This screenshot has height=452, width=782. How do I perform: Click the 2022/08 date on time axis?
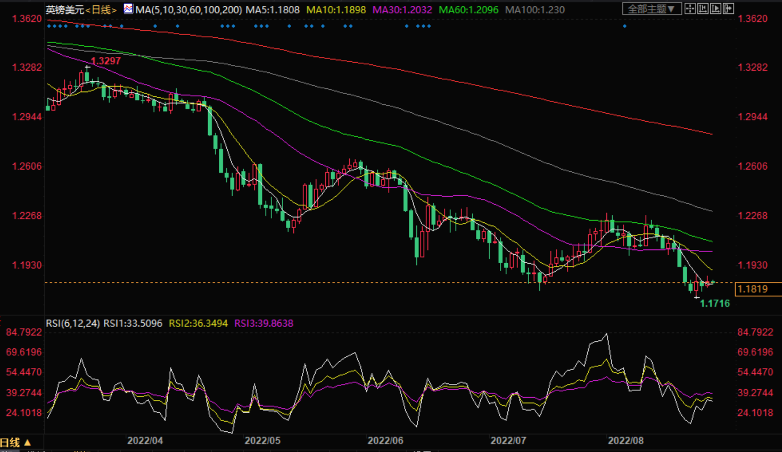pos(625,441)
